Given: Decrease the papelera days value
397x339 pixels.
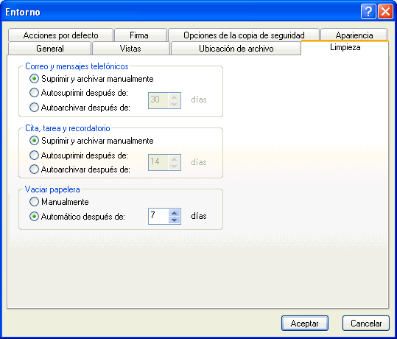Looking at the screenshot, I should point(174,220).
